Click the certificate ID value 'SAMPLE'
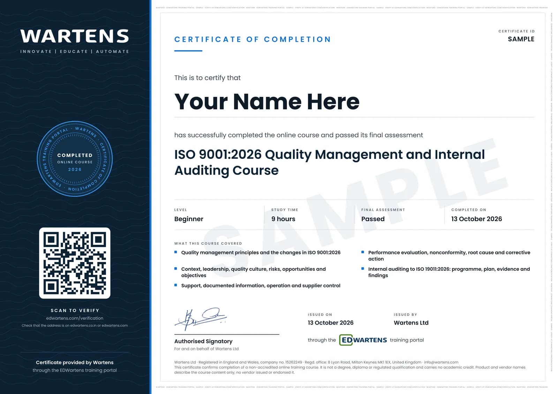 tap(521, 39)
